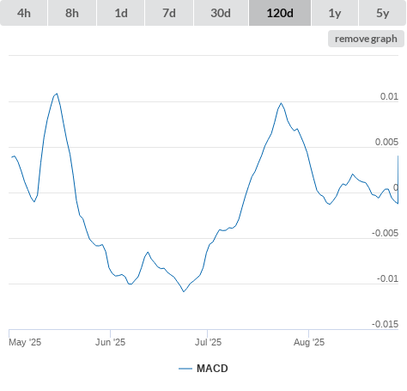Image resolution: width=407 pixels, height=391 pixels.
Task: Click the blue MACD legend line marker
Action: pos(185,369)
